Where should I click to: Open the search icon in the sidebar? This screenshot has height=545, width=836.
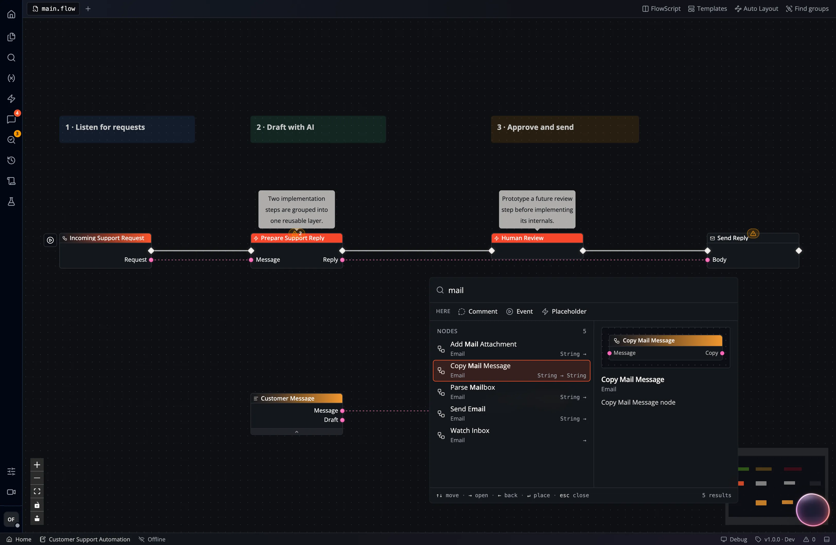coord(11,58)
